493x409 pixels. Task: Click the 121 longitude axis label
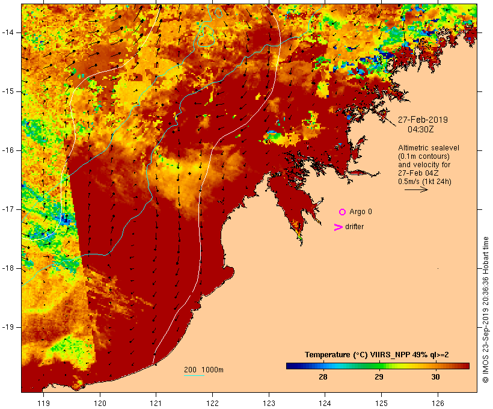156,403
